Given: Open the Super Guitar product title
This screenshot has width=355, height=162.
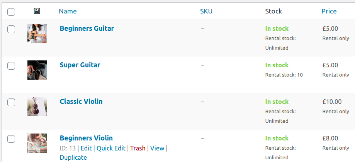Looking at the screenshot, I should click(x=80, y=65).
